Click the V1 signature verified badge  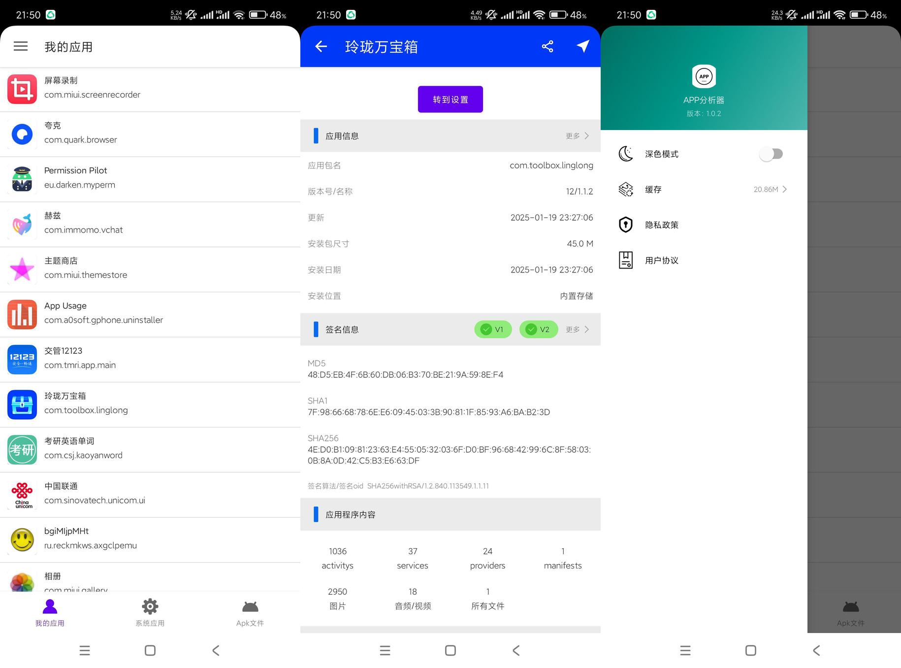pos(493,329)
